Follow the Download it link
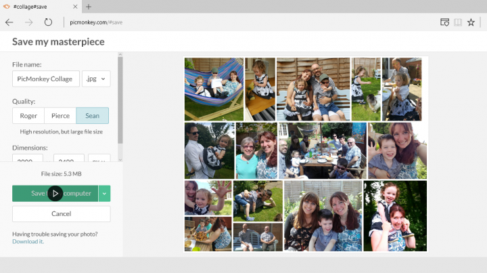This screenshot has height=273, width=487. (x=28, y=242)
